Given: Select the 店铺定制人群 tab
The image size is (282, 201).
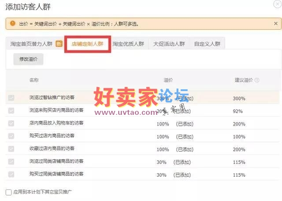Looking at the screenshot, I should [x=87, y=44].
